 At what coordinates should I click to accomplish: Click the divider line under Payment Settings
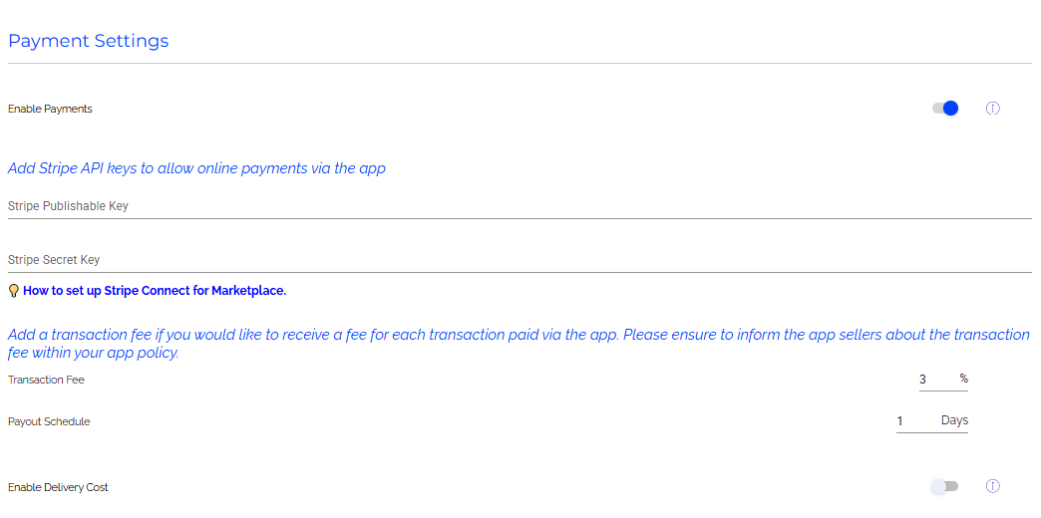(519, 64)
